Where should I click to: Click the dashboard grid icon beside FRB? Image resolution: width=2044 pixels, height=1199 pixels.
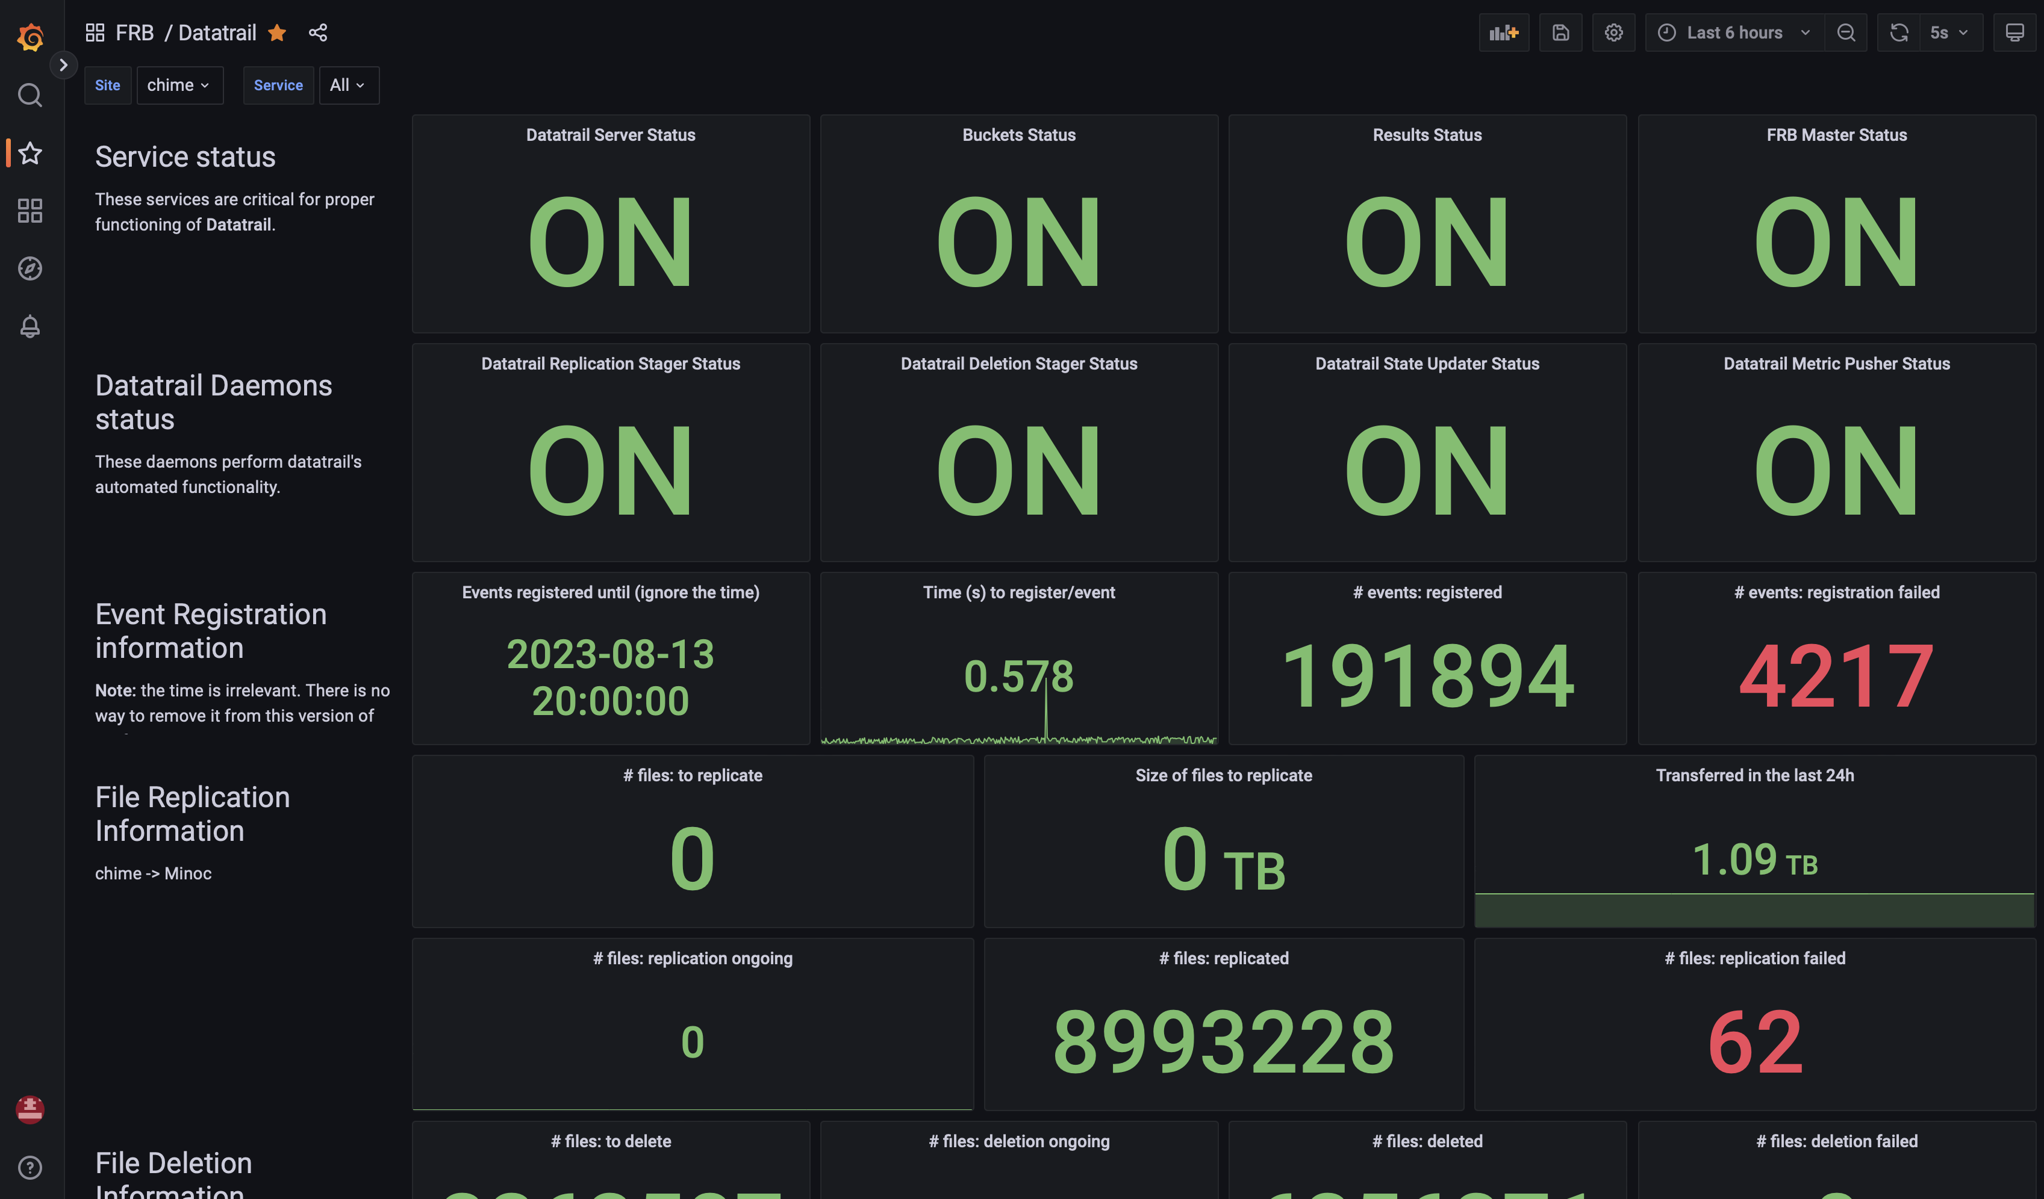(95, 33)
